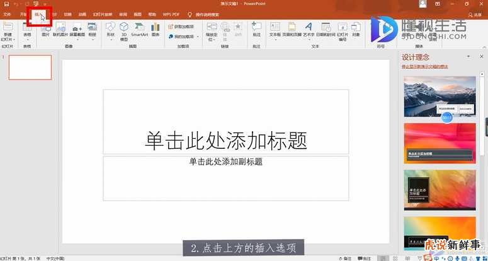Select slide 1 thumbnail in slide panel
This screenshot has width=488, height=261.
pyautogui.click(x=30, y=67)
